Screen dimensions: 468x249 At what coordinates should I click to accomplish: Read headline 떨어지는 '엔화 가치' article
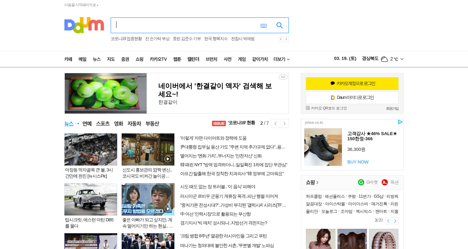coord(221,156)
